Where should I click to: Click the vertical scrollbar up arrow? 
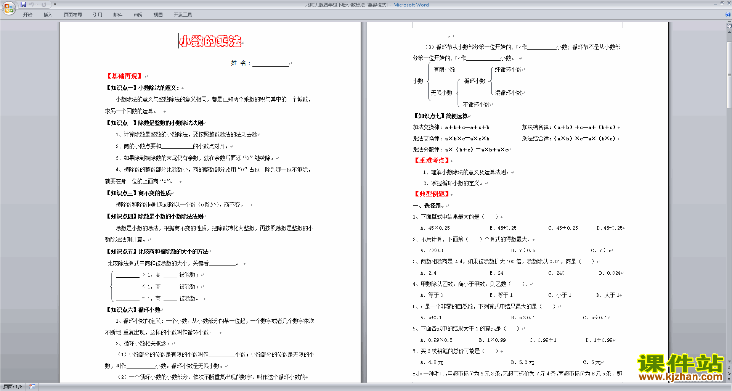click(x=729, y=32)
